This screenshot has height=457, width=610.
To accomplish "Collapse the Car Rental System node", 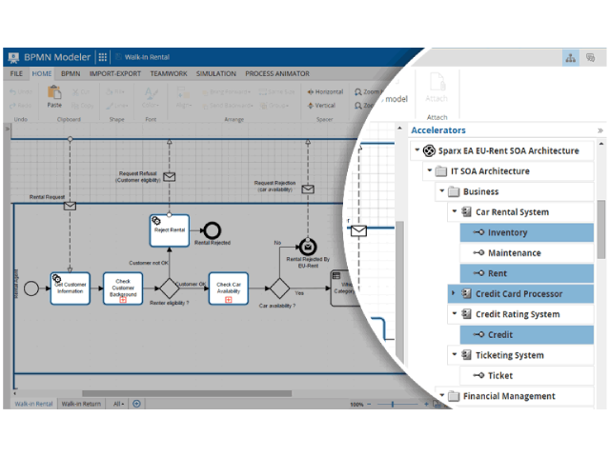I will click(455, 211).
